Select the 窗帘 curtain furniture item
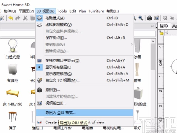 [137, 73]
